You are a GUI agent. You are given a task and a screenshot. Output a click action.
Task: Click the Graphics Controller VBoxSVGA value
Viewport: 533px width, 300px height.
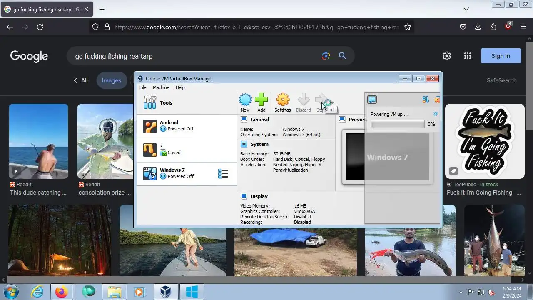point(304,211)
